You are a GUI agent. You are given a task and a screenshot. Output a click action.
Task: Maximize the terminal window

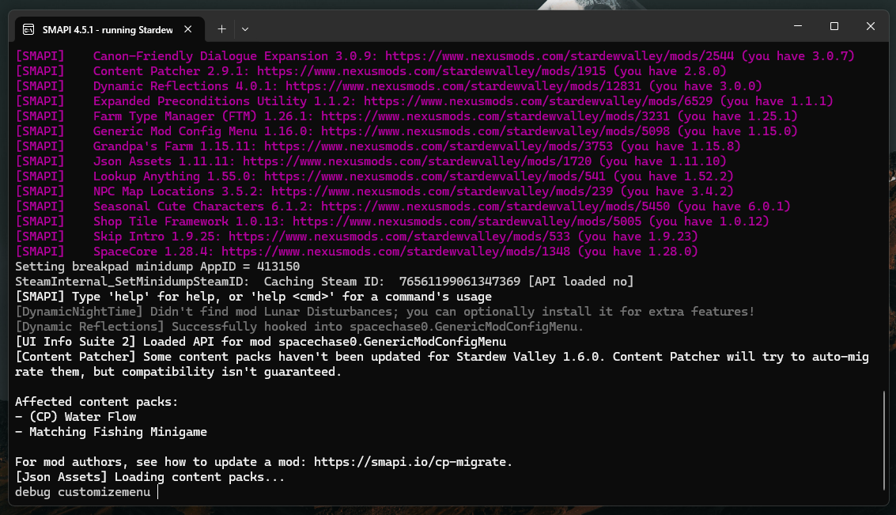pyautogui.click(x=834, y=26)
